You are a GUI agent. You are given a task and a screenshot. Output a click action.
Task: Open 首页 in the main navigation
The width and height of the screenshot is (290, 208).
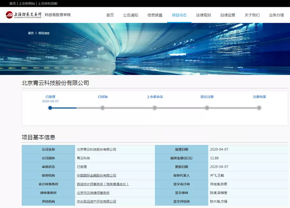(x=110, y=15)
